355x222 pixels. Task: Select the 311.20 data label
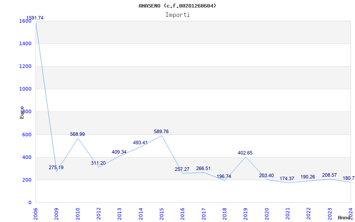coord(98,163)
